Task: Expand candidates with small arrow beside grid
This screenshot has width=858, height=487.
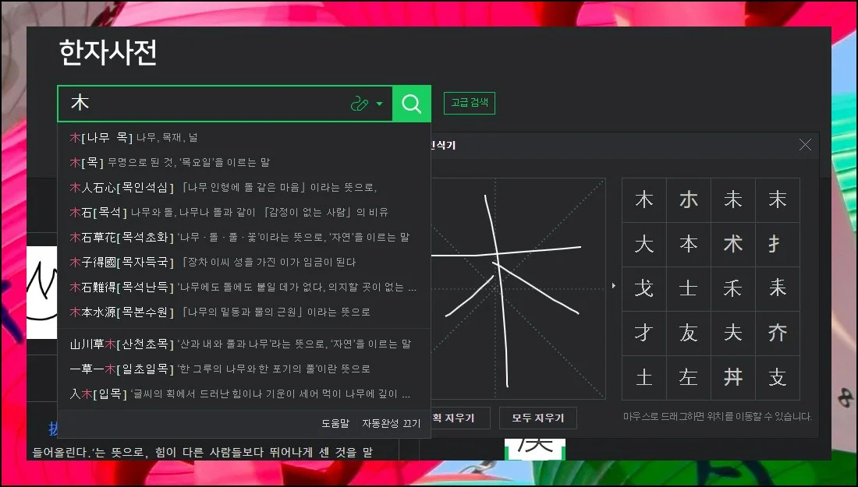Action: coord(613,286)
